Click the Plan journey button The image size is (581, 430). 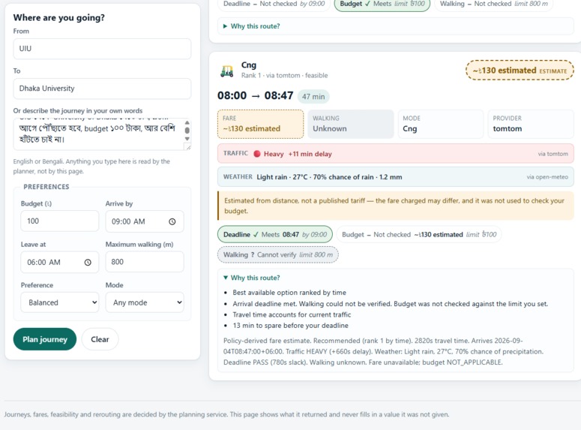click(45, 339)
